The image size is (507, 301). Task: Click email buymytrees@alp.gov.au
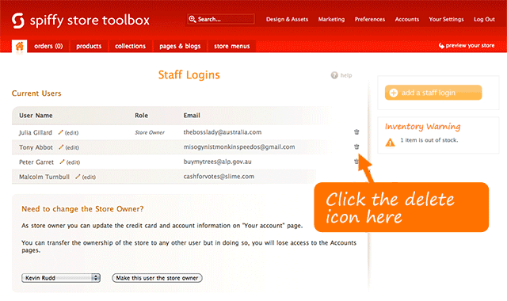[x=218, y=162]
